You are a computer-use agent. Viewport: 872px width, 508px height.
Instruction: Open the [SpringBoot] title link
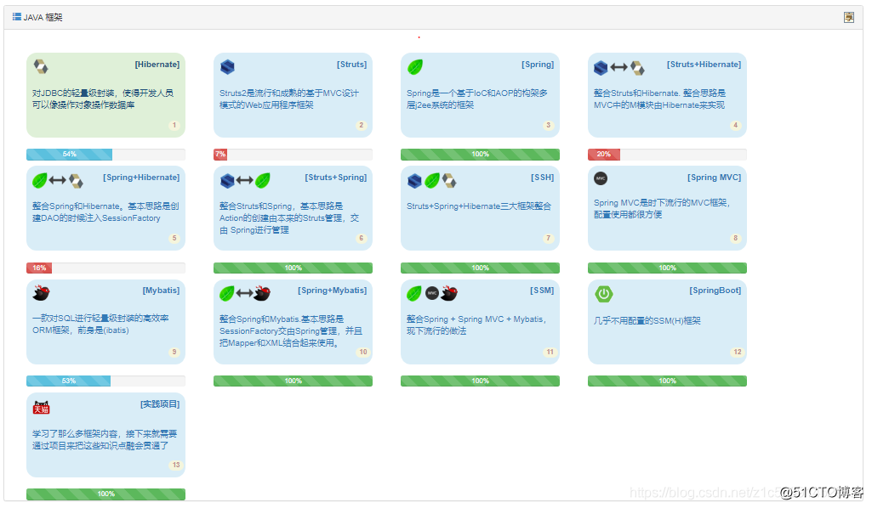point(715,291)
